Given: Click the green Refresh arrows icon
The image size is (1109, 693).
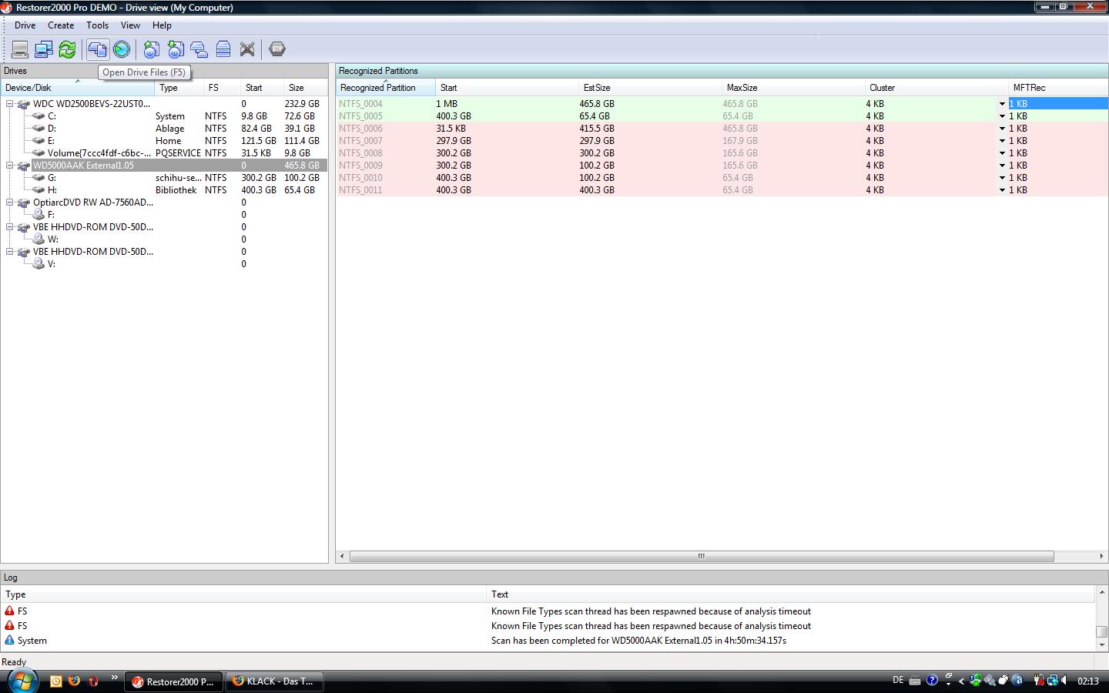Looking at the screenshot, I should coord(68,49).
